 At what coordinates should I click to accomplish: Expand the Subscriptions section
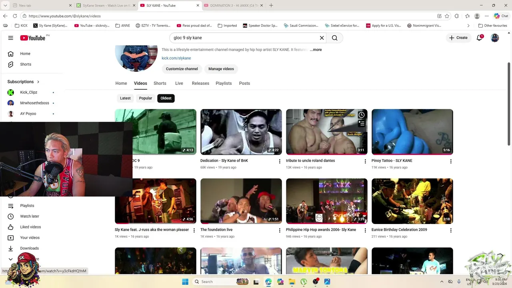24,82
